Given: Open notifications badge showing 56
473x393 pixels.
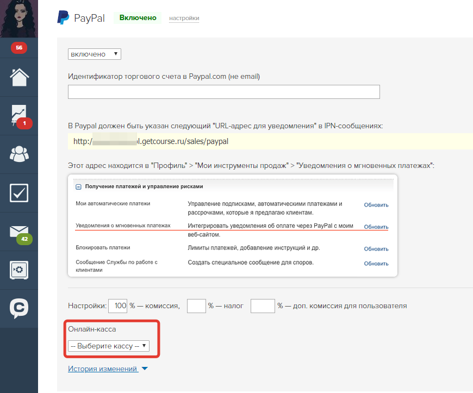Looking at the screenshot, I should 19,48.
